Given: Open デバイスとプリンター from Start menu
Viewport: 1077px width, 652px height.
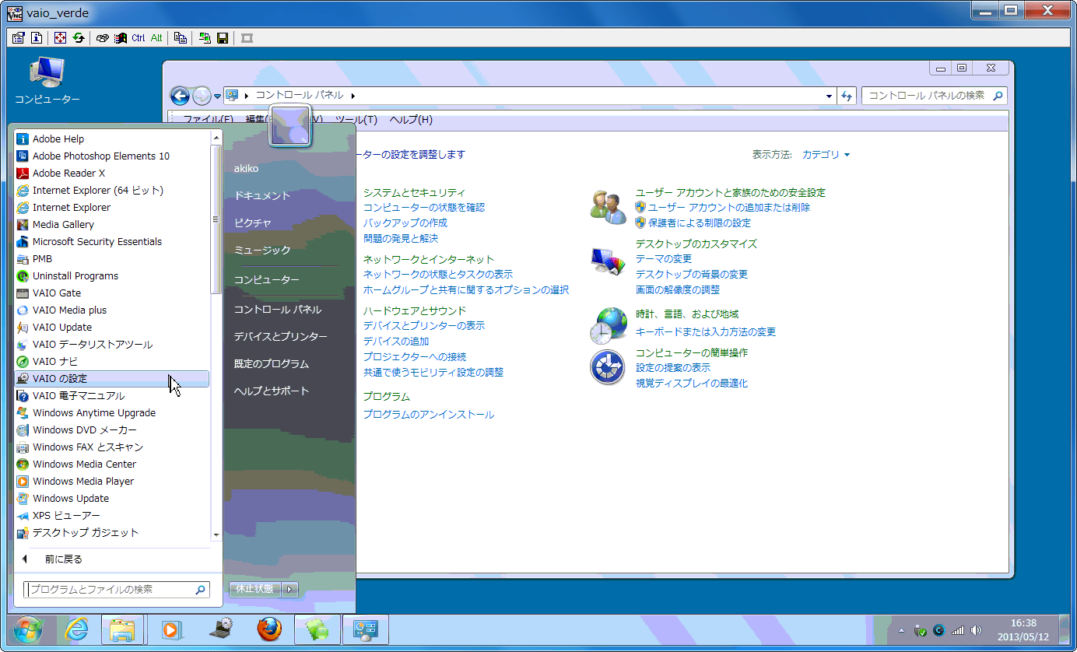Looking at the screenshot, I should (x=281, y=337).
